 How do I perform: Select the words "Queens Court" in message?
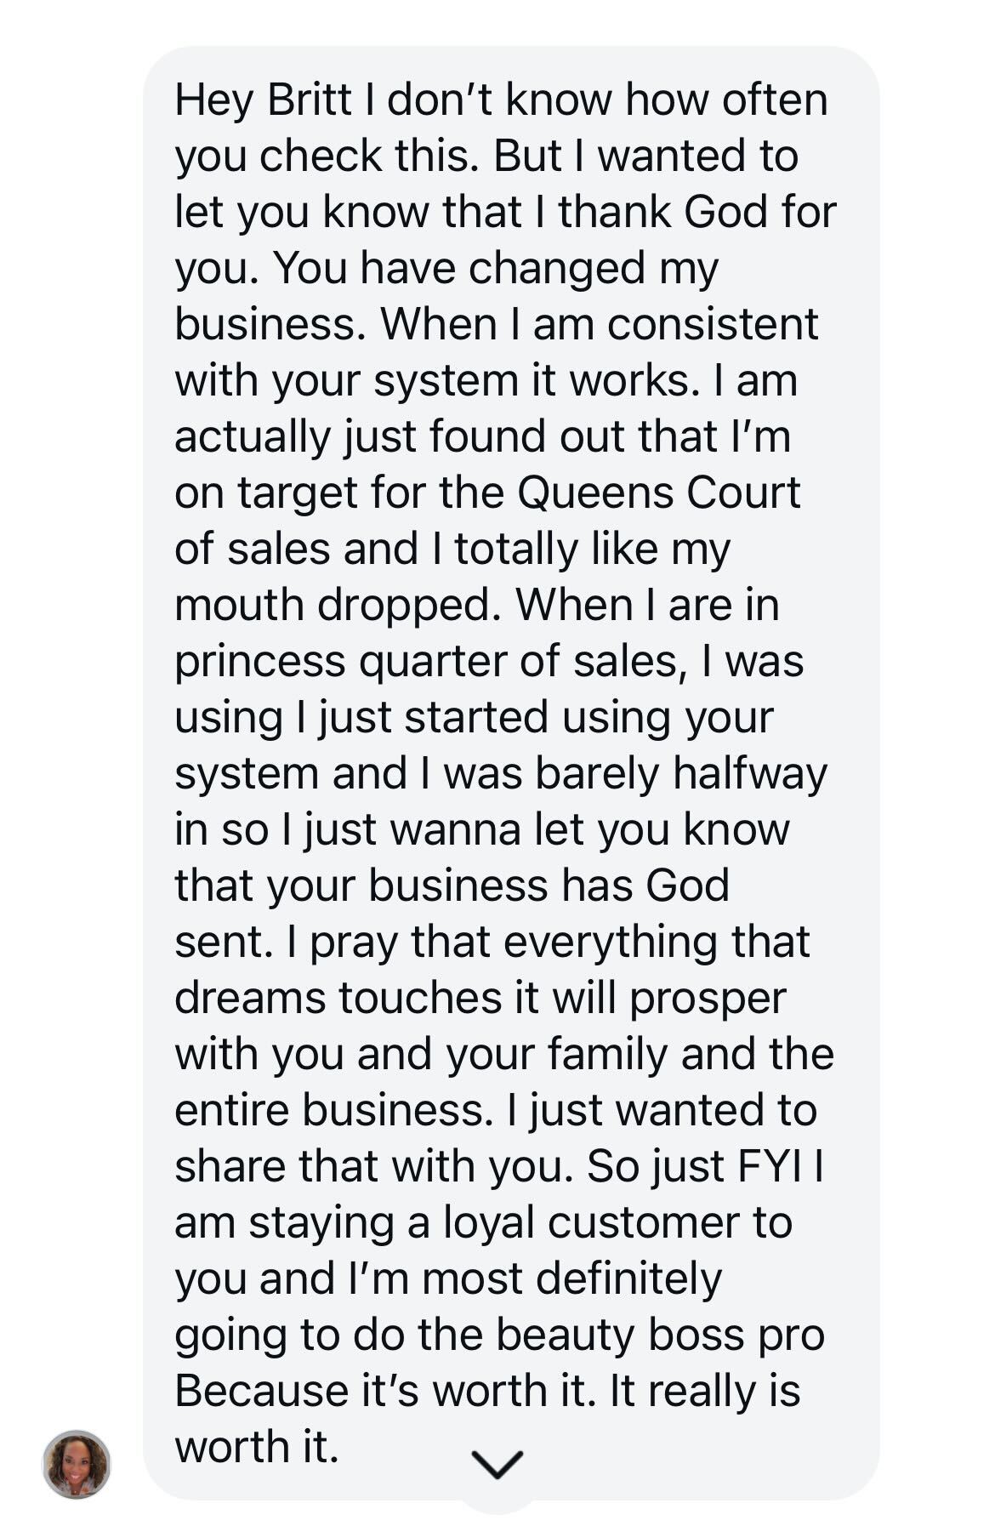(658, 493)
